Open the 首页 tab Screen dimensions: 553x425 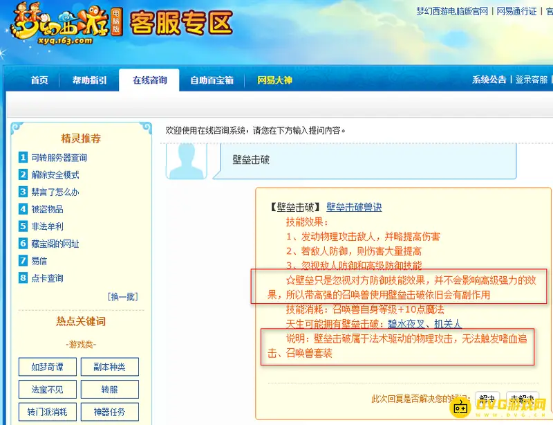coord(39,80)
